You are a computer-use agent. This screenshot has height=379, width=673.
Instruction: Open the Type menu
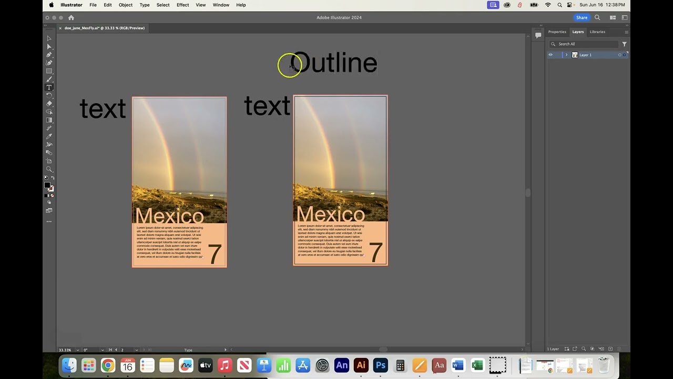[145, 5]
